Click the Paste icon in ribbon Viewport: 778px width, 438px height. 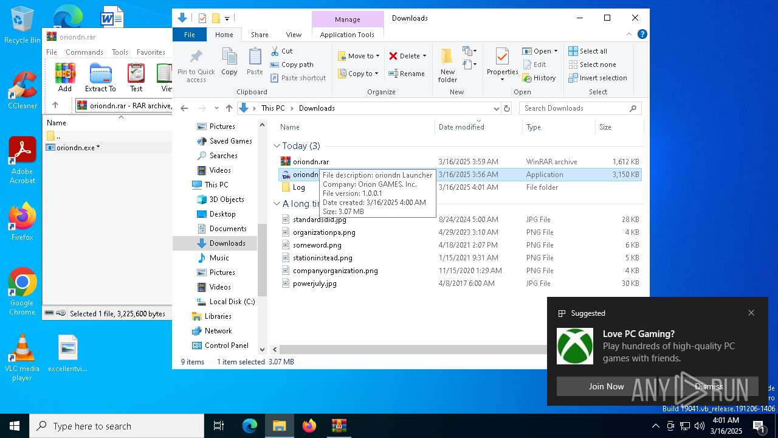point(255,62)
